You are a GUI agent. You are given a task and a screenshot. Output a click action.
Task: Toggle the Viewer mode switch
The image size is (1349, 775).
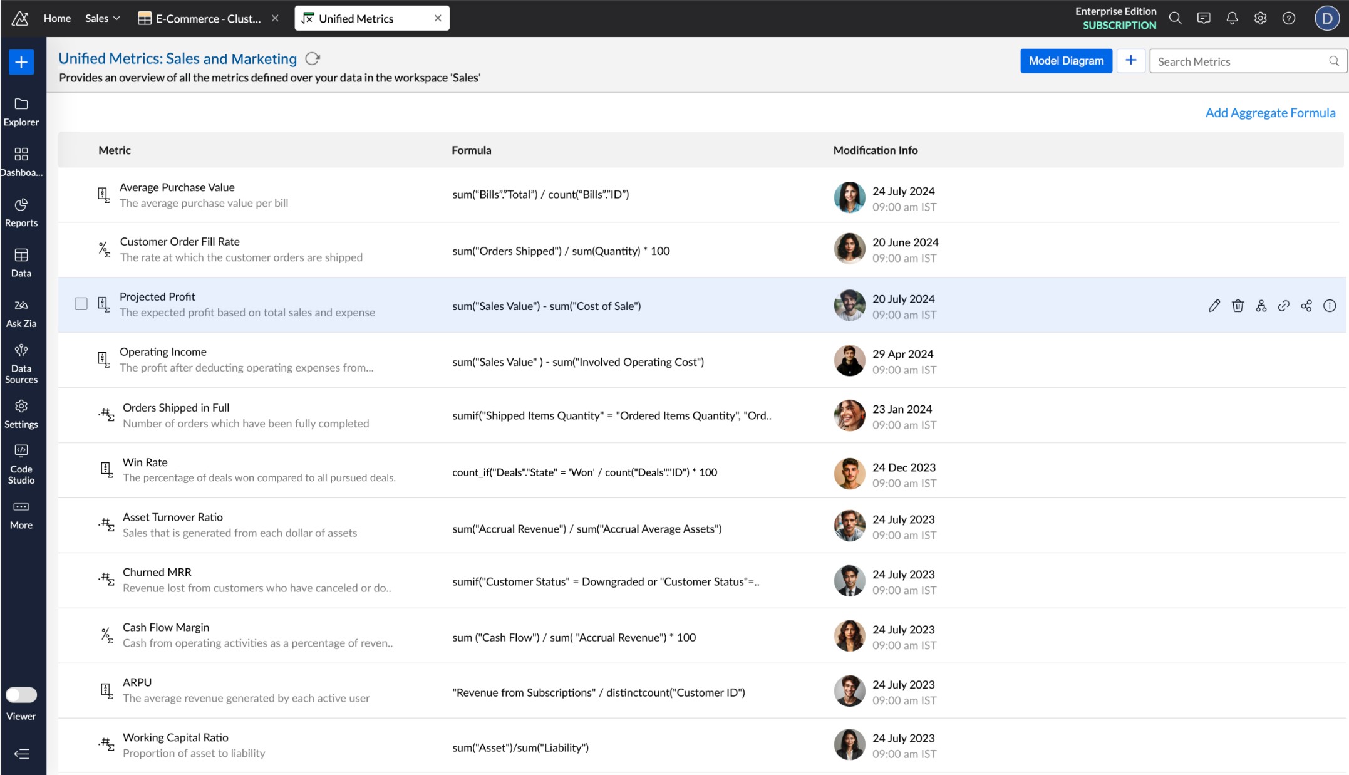[21, 695]
